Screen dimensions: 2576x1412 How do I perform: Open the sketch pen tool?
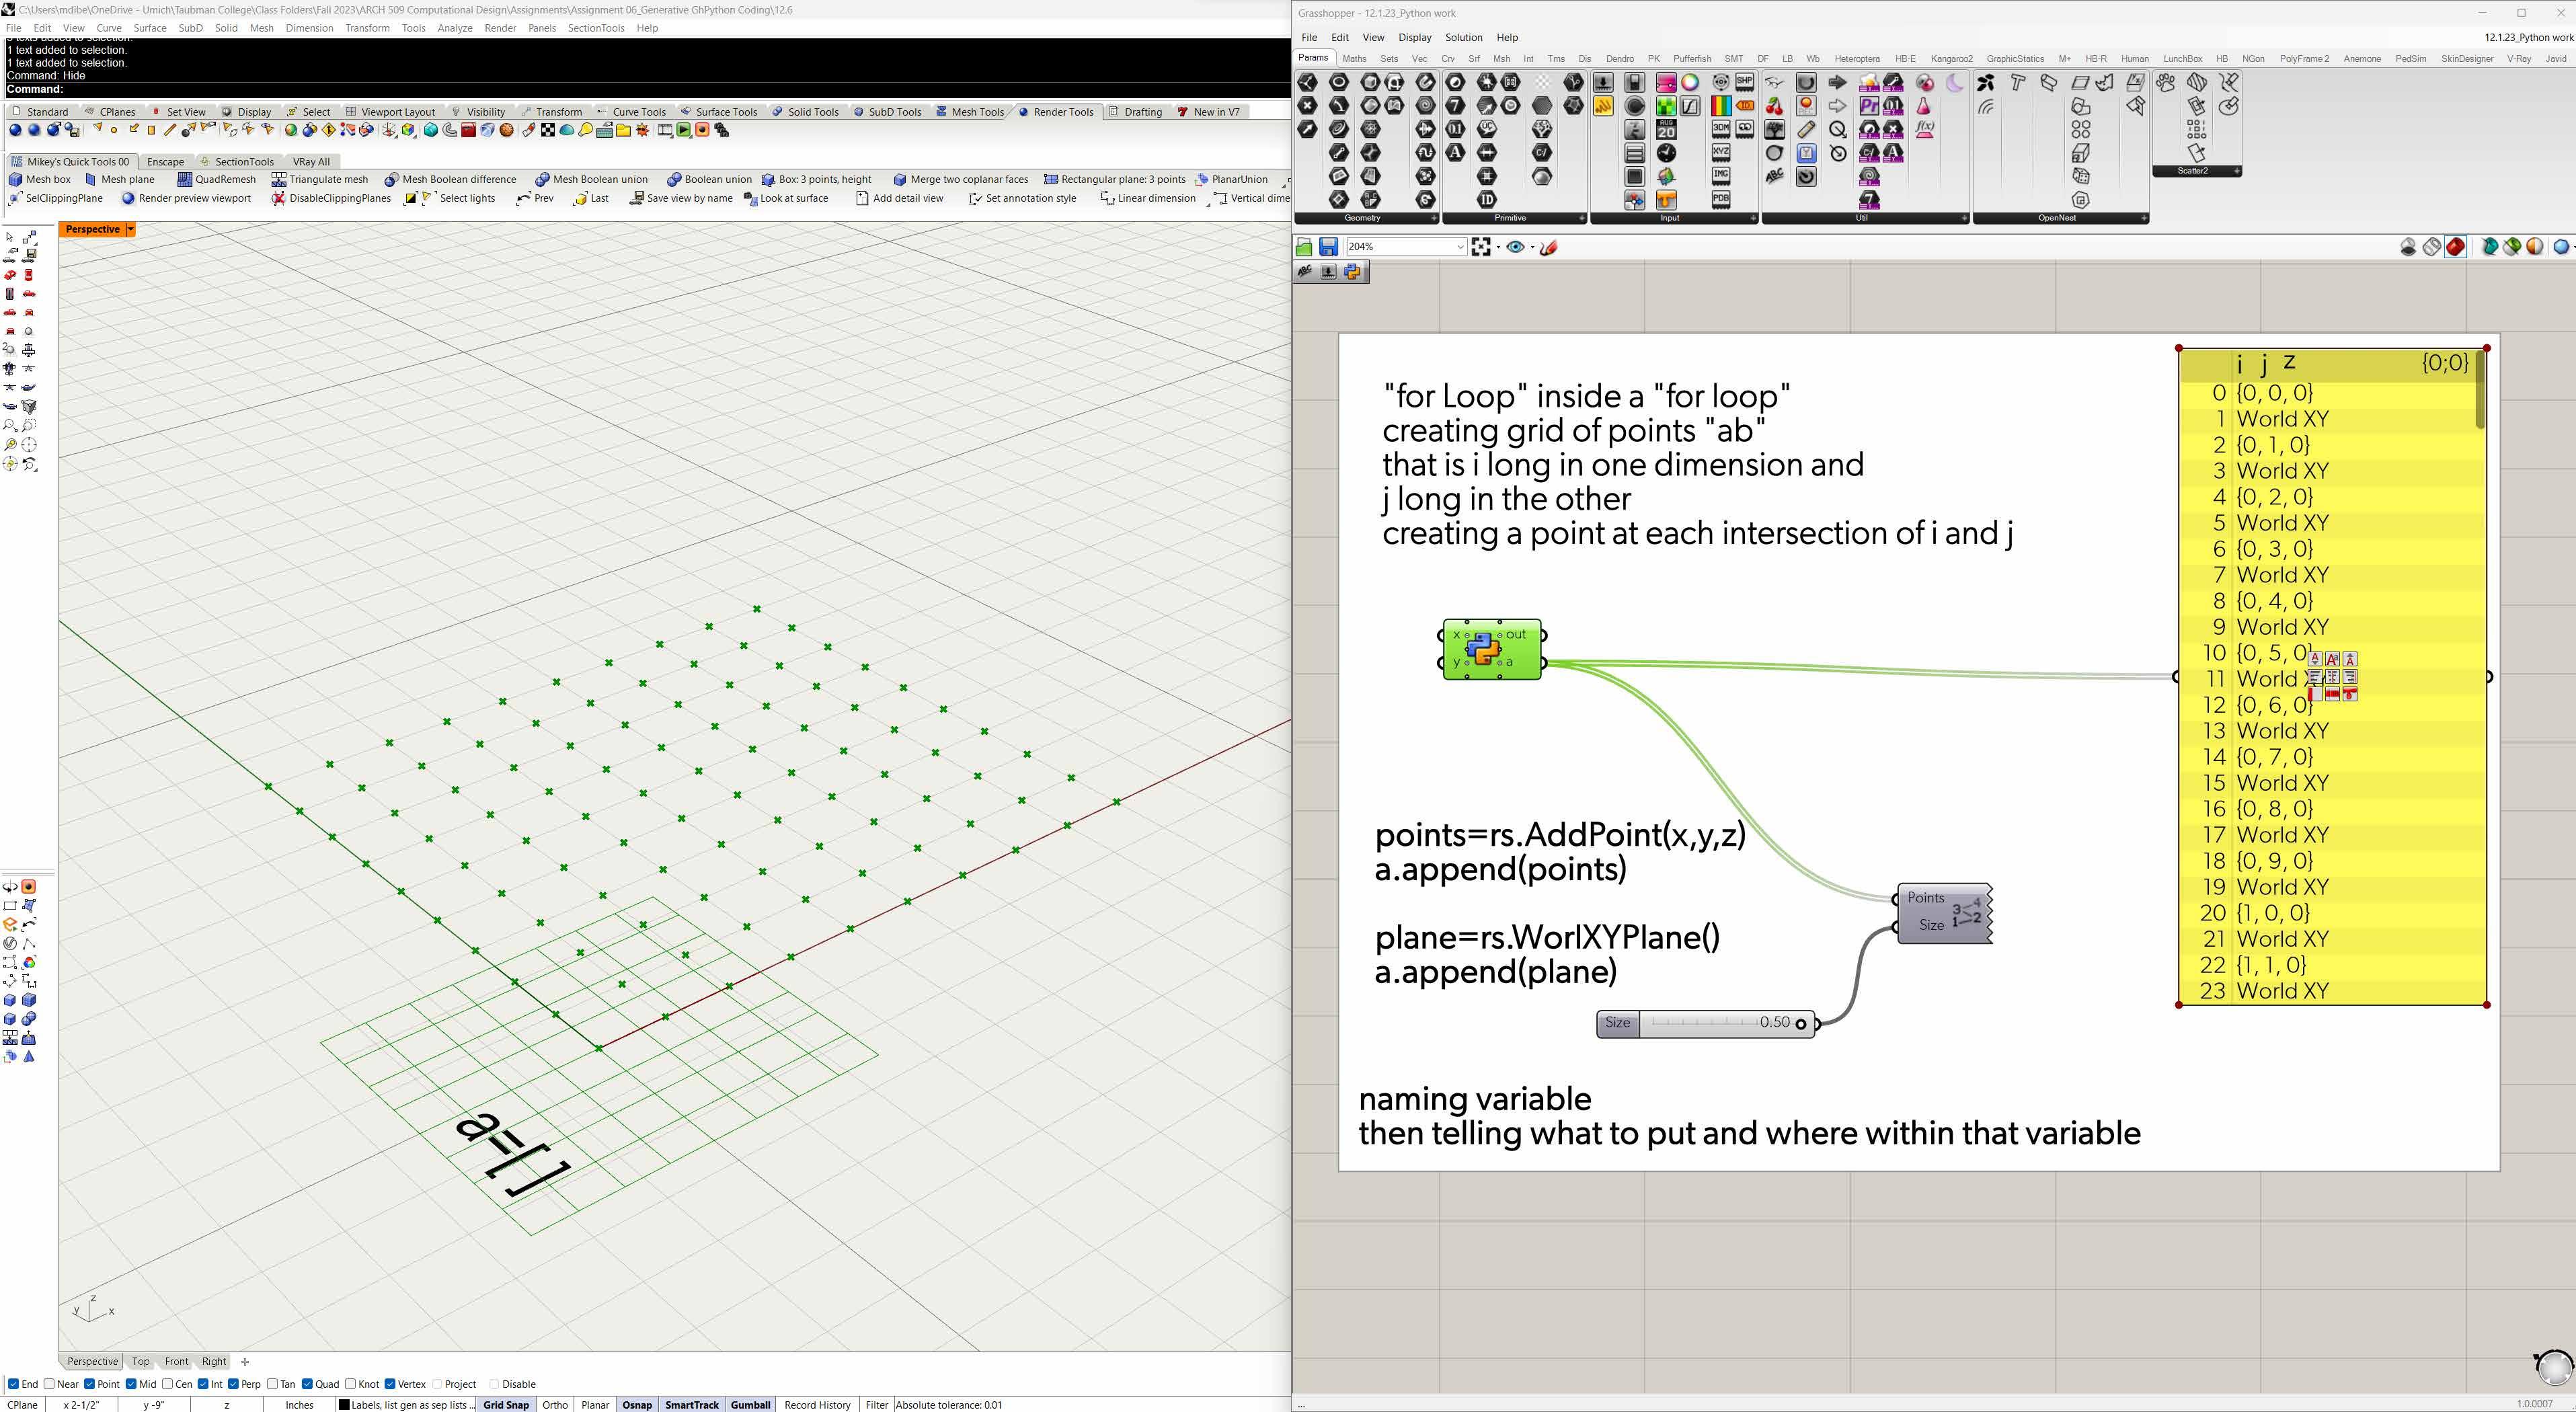pyautogui.click(x=1549, y=247)
